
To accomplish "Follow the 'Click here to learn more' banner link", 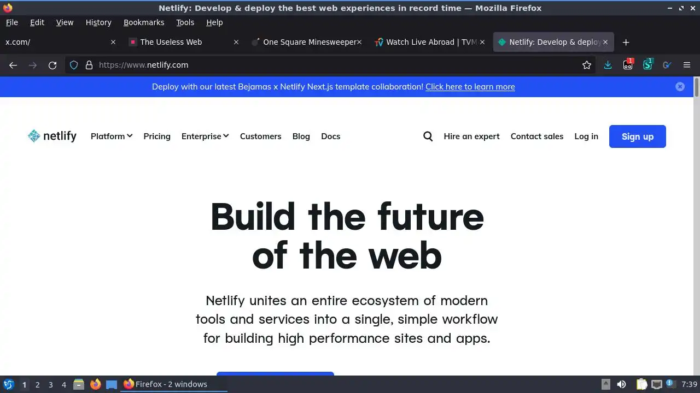I will pyautogui.click(x=470, y=87).
